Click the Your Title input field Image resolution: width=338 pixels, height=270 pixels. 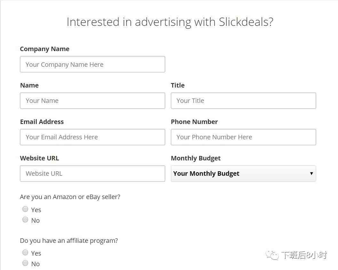pyautogui.click(x=243, y=101)
